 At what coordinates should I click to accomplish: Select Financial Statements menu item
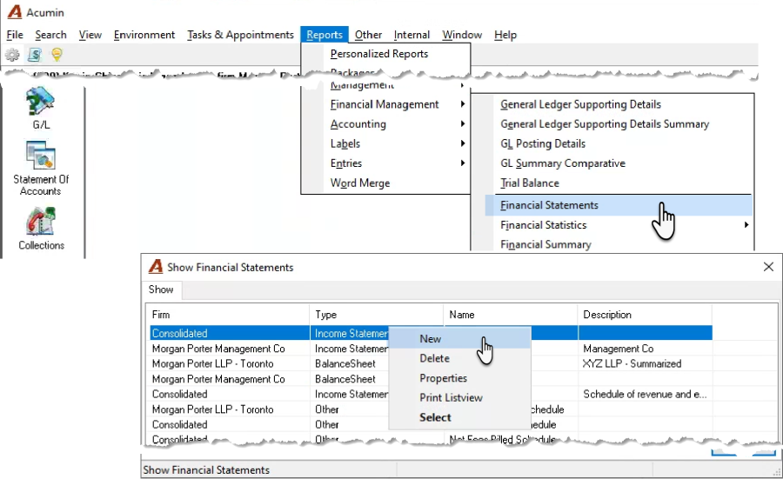[619, 205]
